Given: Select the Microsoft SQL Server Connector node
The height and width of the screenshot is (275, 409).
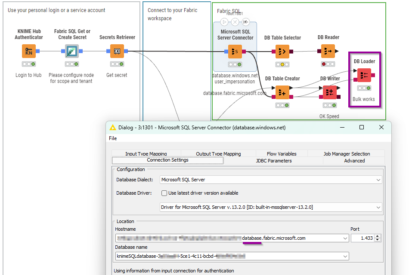Looking at the screenshot, I should (235, 52).
